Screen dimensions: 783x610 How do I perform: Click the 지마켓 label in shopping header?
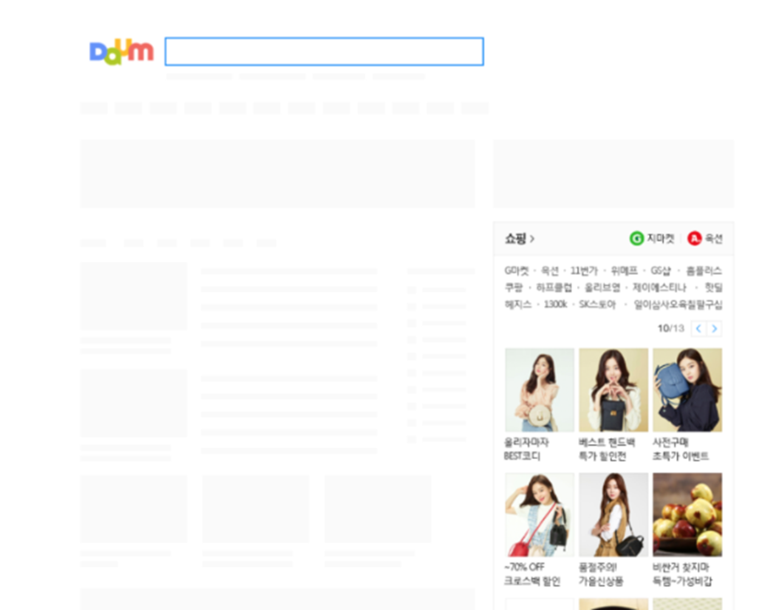(x=661, y=238)
